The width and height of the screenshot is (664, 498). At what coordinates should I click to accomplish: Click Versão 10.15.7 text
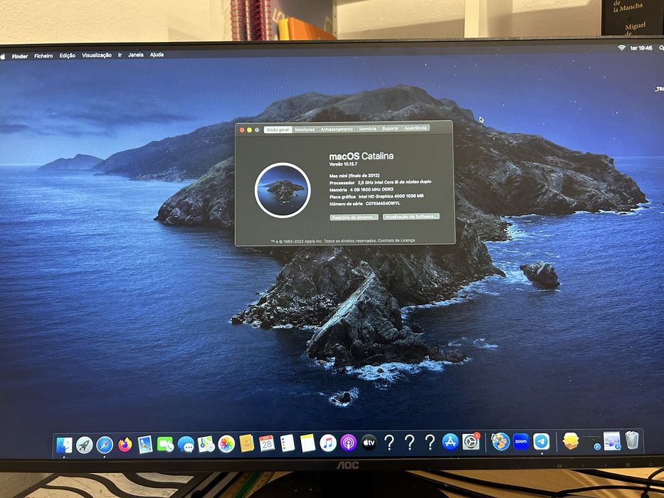pos(343,164)
